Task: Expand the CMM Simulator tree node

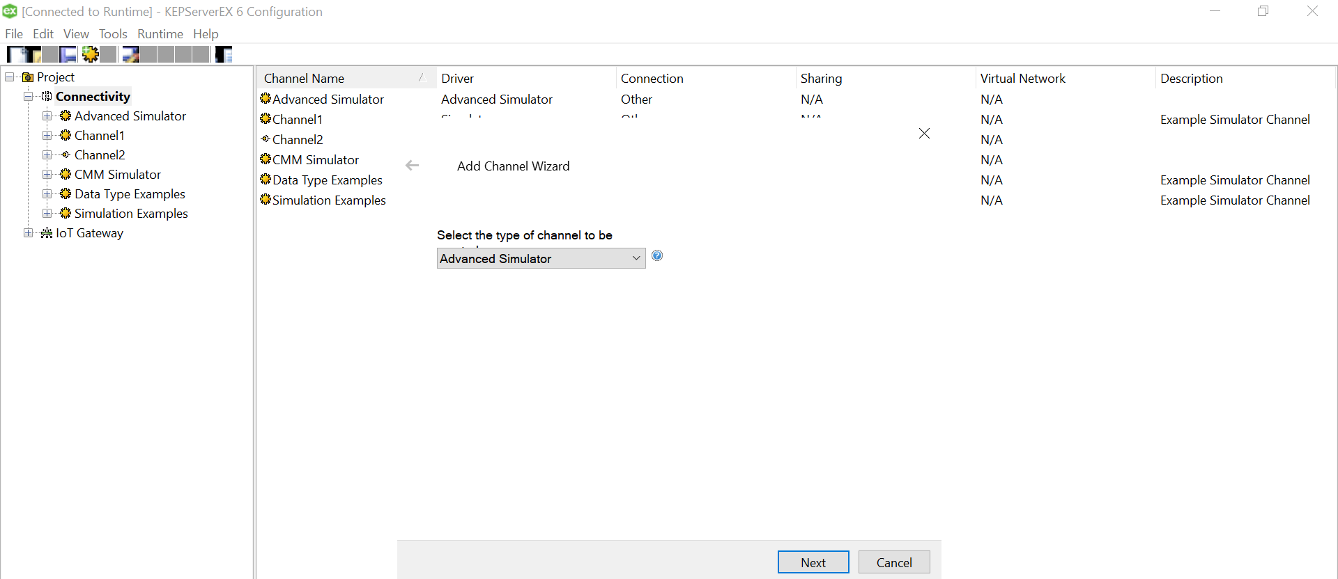Action: coord(47,175)
